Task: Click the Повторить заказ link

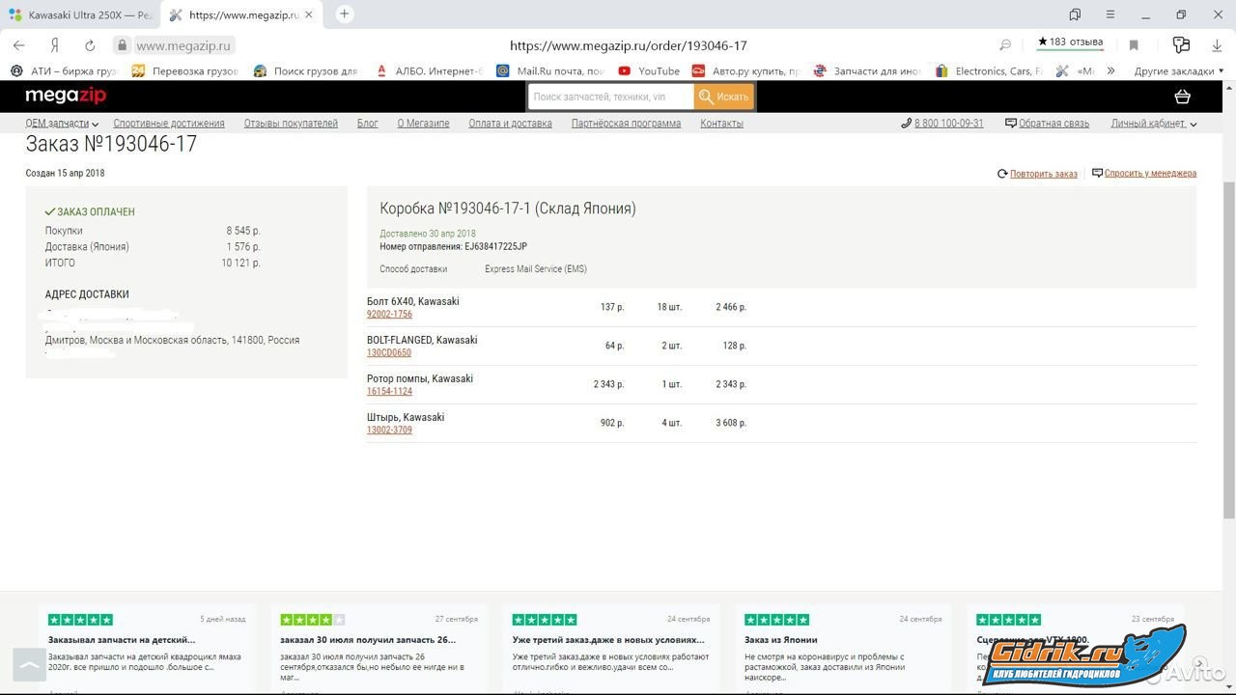Action: tap(1043, 174)
